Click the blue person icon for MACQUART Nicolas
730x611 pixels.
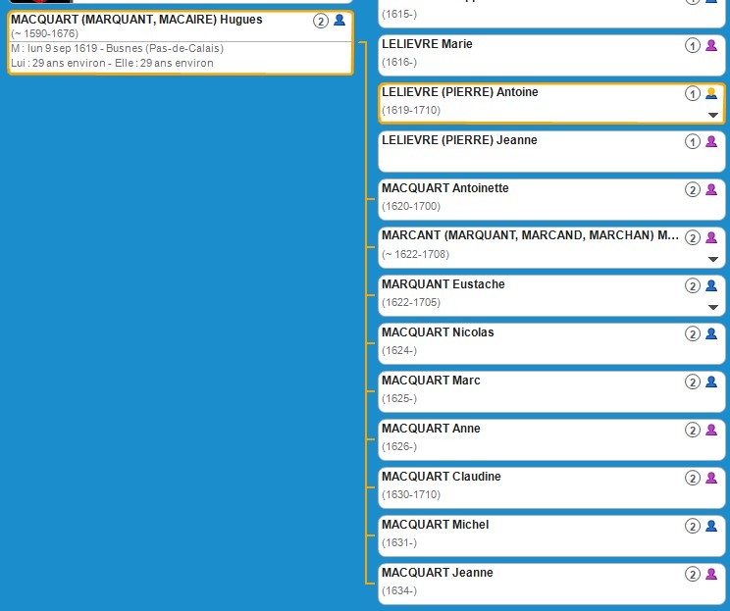point(711,333)
